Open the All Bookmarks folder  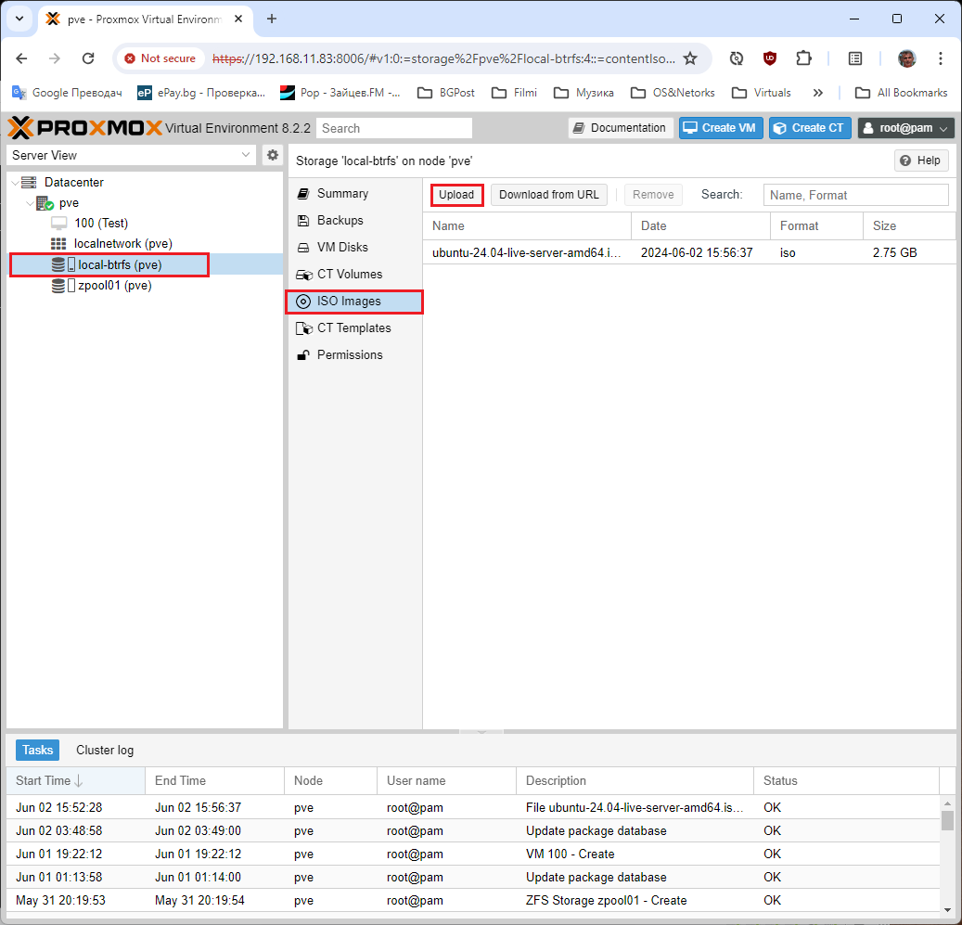point(902,93)
